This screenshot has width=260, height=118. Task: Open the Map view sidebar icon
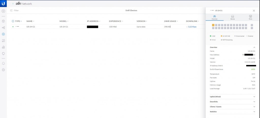coord(3,21)
